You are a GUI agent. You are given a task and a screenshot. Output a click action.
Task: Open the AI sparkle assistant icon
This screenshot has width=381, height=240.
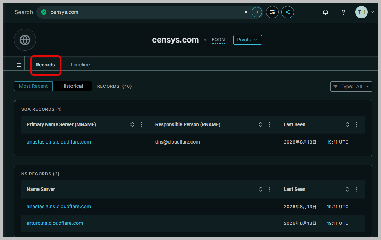click(x=287, y=12)
